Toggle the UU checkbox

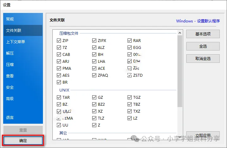click(59, 125)
